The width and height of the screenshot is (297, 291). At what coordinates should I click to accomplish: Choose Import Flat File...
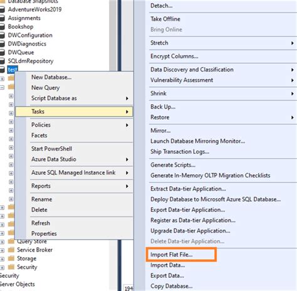click(216, 255)
